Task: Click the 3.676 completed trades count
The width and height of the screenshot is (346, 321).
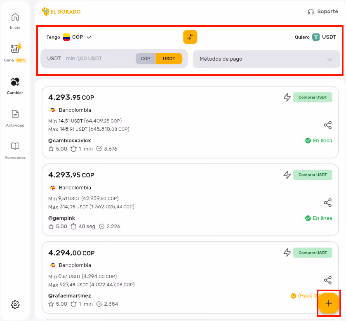Action: point(107,149)
